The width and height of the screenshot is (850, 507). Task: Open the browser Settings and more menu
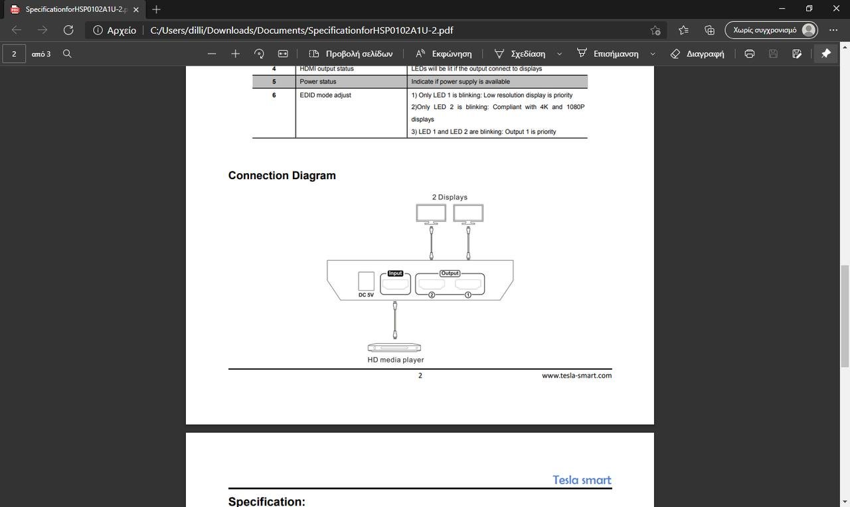coord(833,30)
